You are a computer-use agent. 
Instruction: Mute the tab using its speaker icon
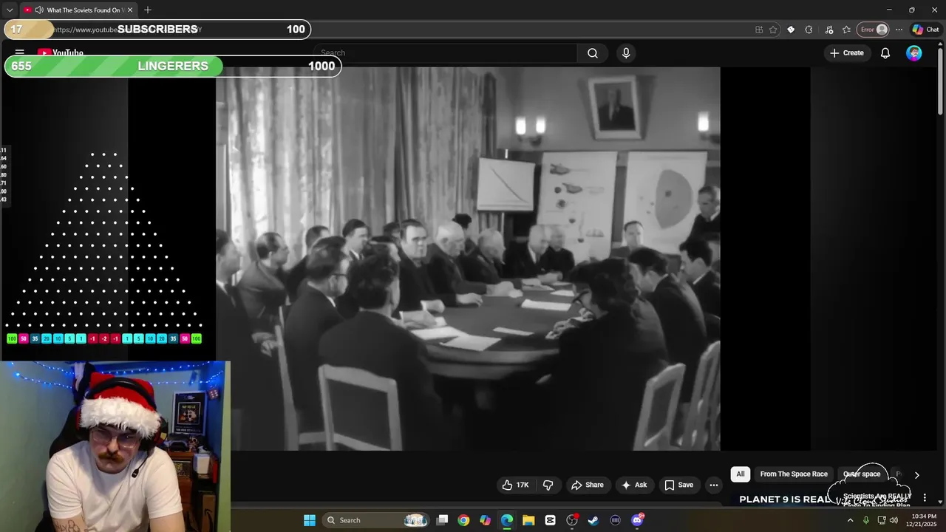[39, 10]
